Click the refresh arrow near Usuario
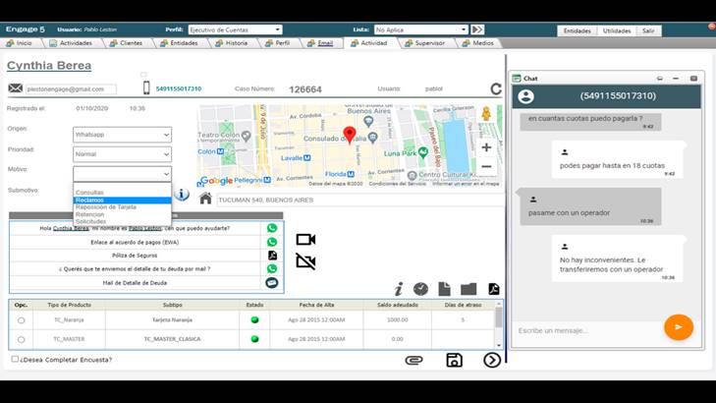 point(496,89)
